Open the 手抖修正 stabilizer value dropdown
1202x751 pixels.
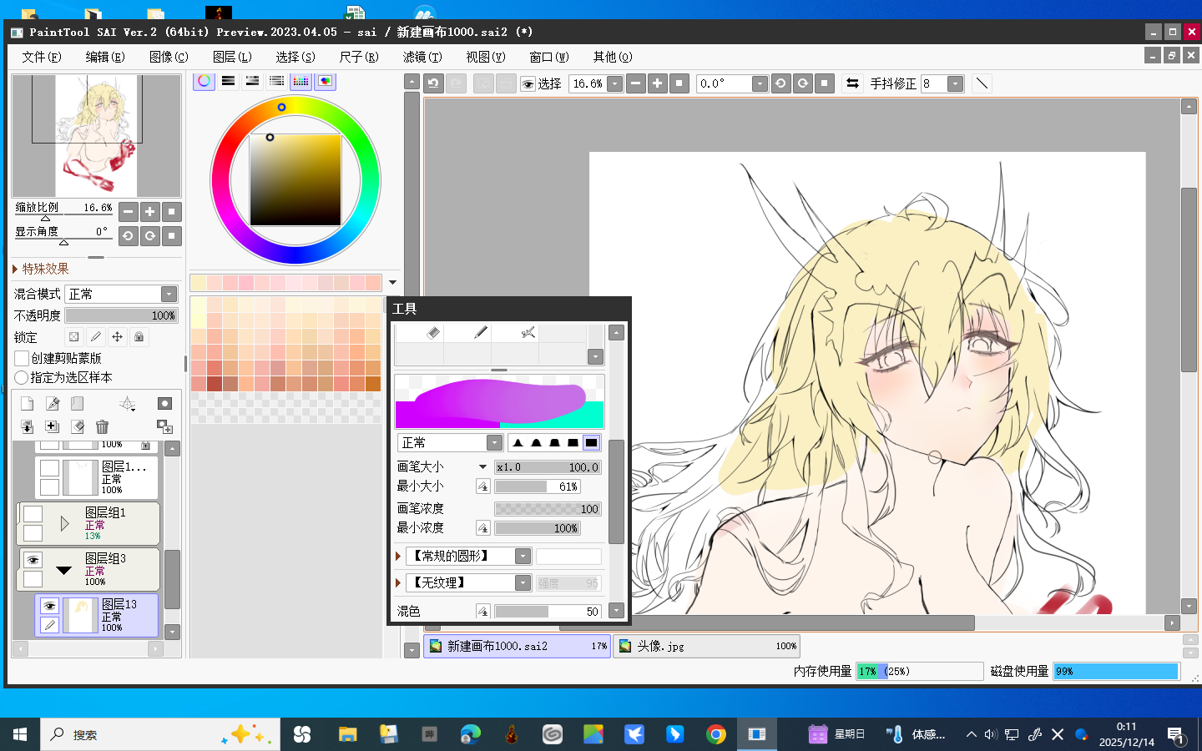point(955,83)
